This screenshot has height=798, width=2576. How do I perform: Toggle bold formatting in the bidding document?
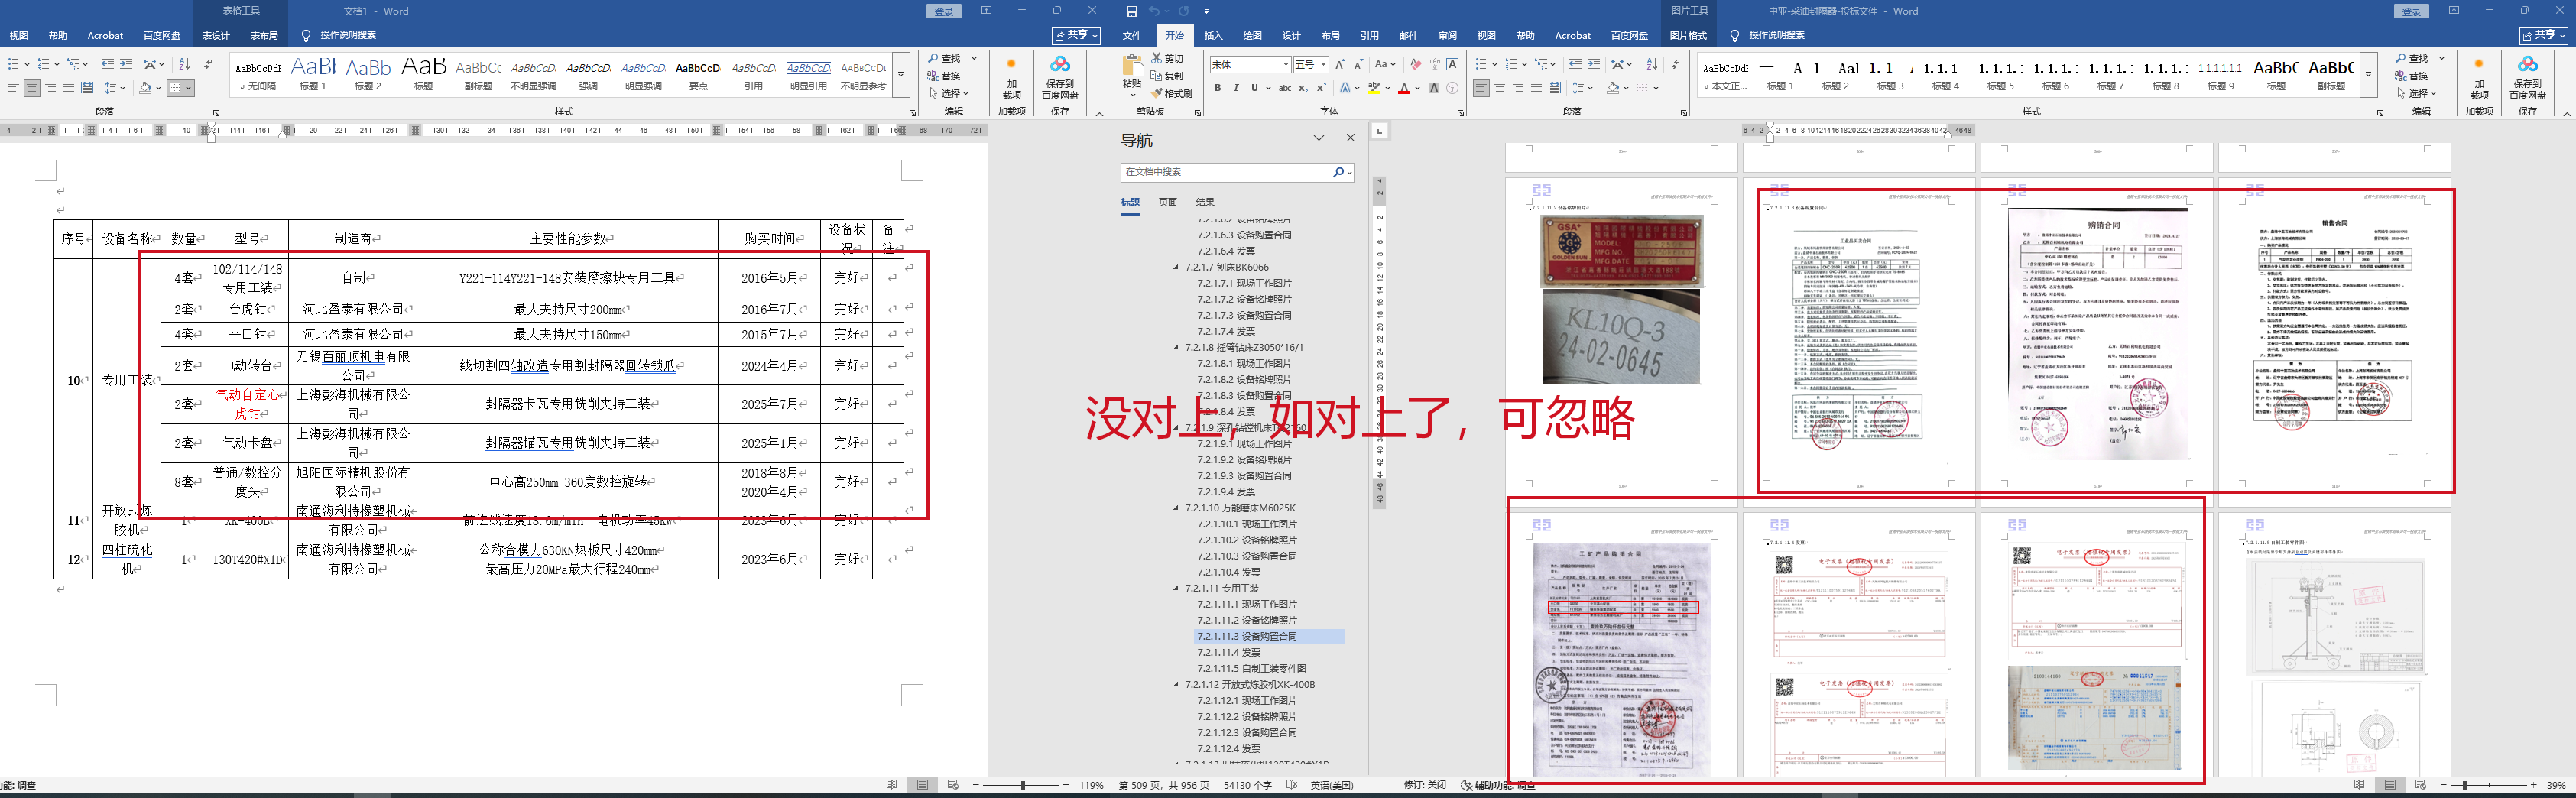tap(1218, 88)
